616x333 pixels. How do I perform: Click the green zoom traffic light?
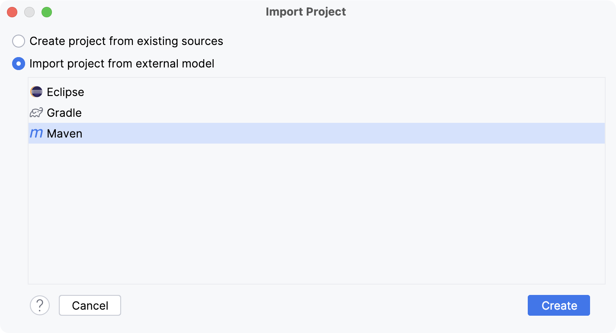(47, 12)
